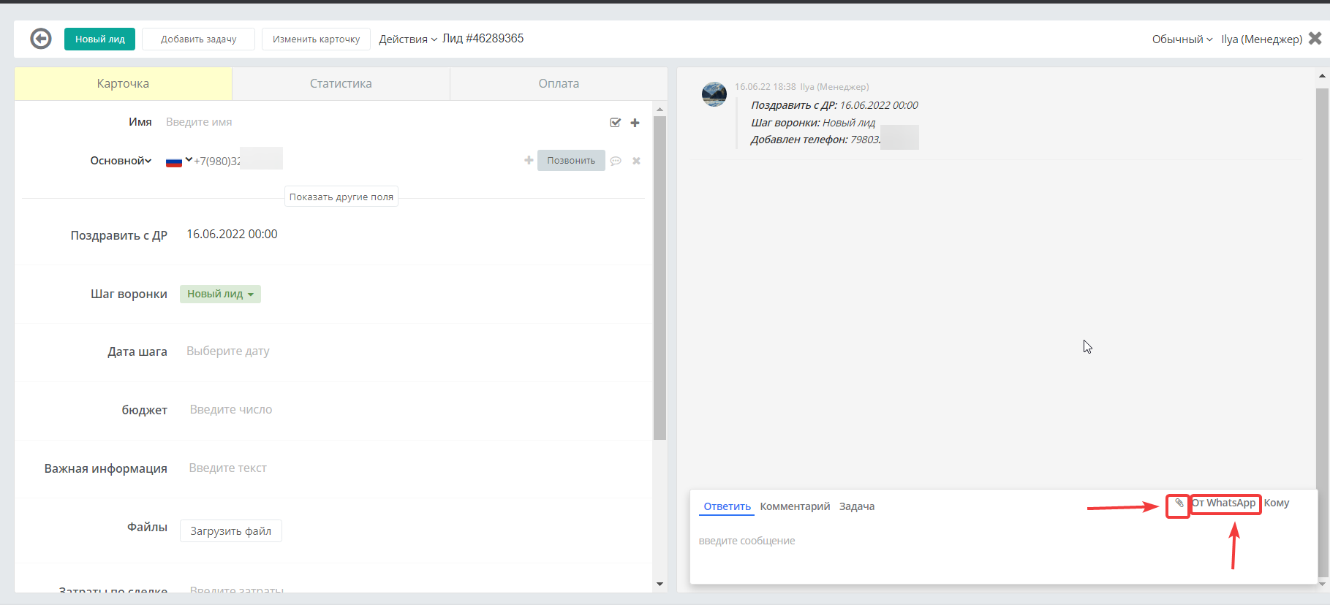
Task: Open the Действия dropdown menu
Action: pos(408,39)
